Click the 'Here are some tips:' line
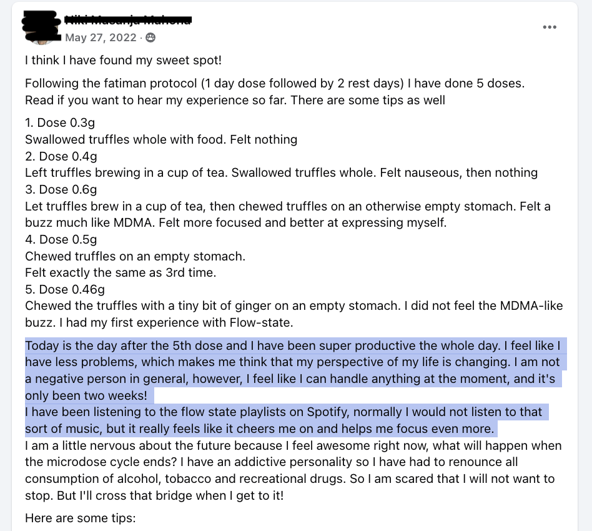This screenshot has height=531, width=592. pos(81,518)
